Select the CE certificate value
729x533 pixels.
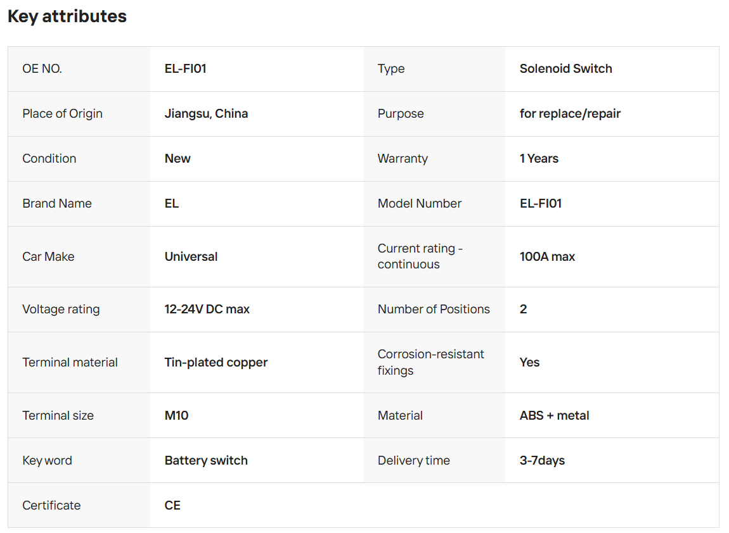coord(172,506)
